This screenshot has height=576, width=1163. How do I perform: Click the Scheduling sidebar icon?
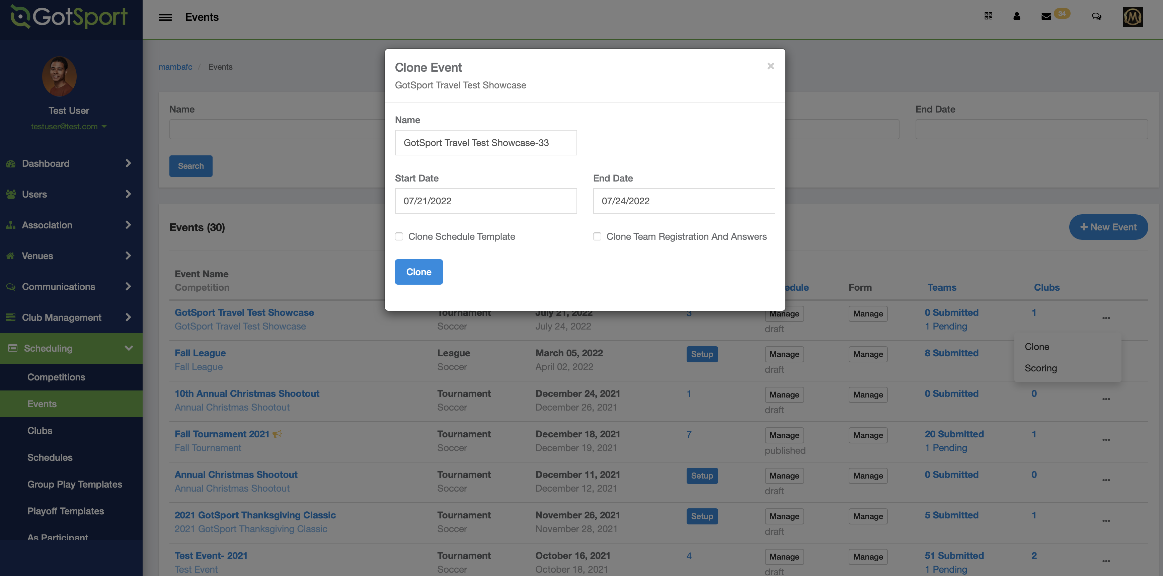pos(13,348)
